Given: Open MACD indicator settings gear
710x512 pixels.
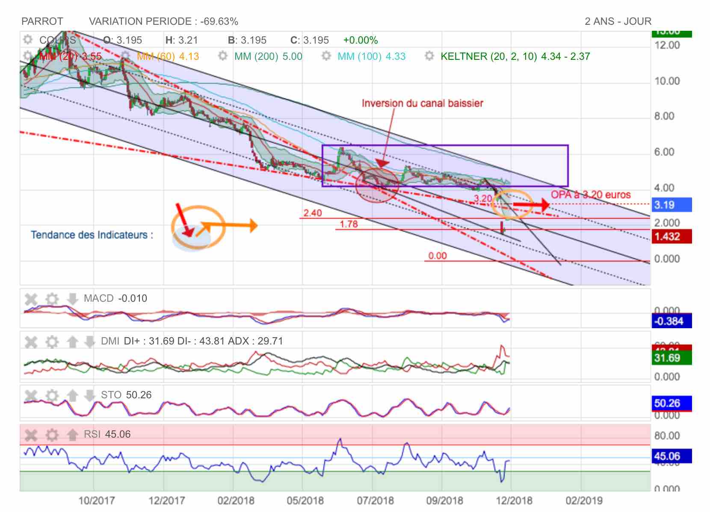Looking at the screenshot, I should point(52,299).
